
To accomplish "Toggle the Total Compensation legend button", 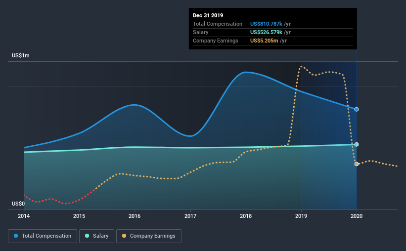I will tap(43, 236).
